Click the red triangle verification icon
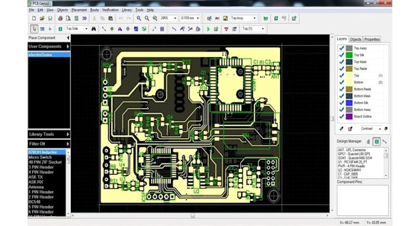The width and height of the screenshot is (402, 226). (x=226, y=29)
